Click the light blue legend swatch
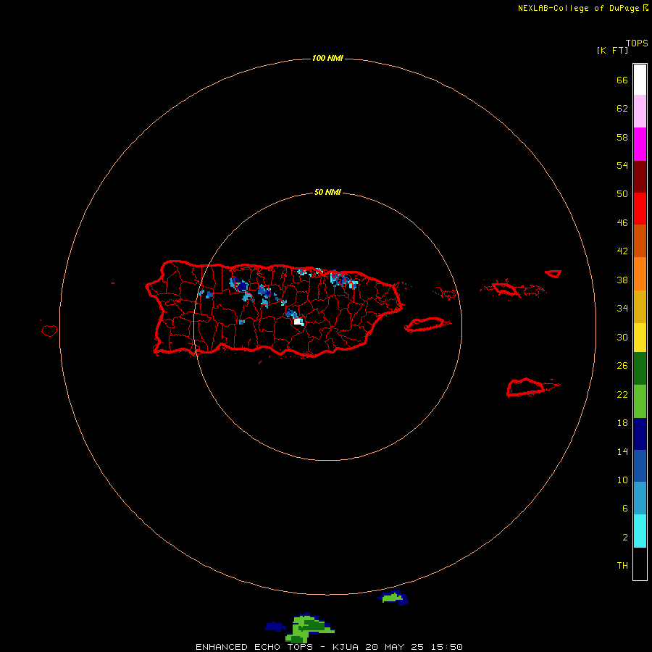652x652 pixels. (x=640, y=498)
